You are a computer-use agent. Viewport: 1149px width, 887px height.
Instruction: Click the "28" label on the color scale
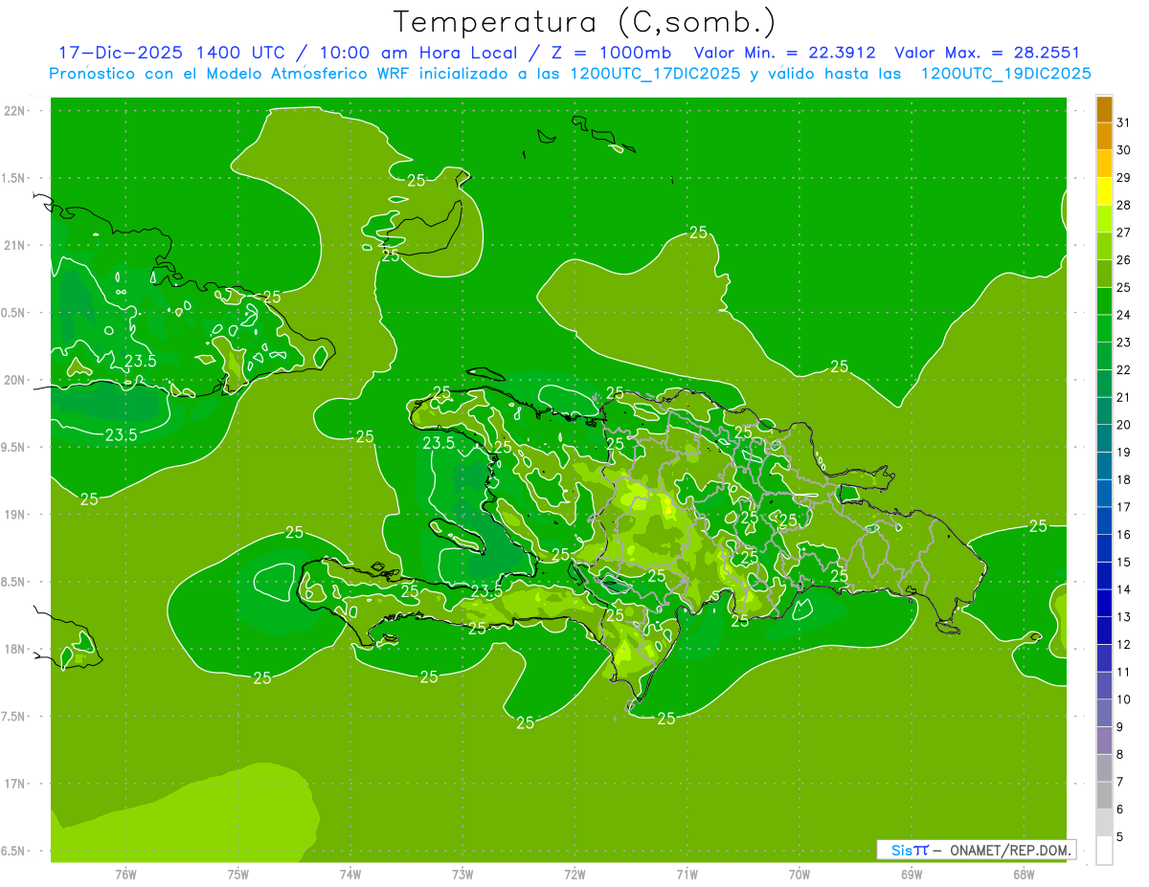1124,205
